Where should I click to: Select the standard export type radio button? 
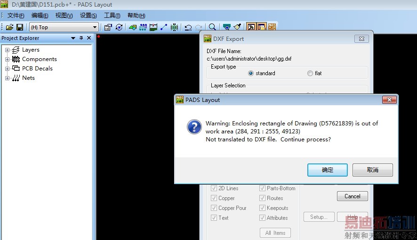(x=251, y=73)
